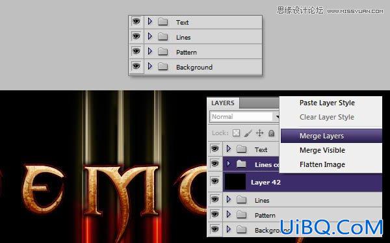Toggle visibility of Background group in LAYERS panel
Image resolution: width=390 pixels, height=243 pixels.
pyautogui.click(x=214, y=229)
